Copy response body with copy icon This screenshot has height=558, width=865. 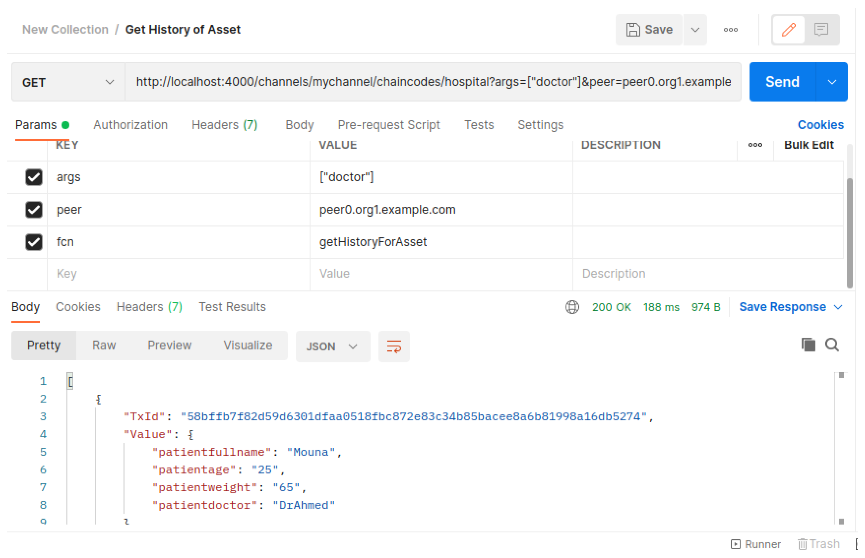tap(808, 345)
